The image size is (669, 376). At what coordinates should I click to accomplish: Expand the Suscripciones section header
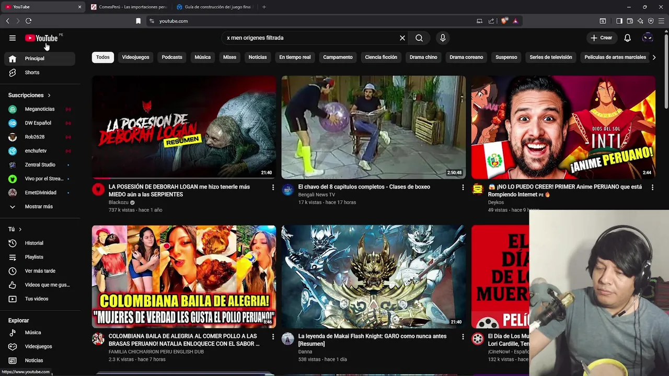(30, 95)
